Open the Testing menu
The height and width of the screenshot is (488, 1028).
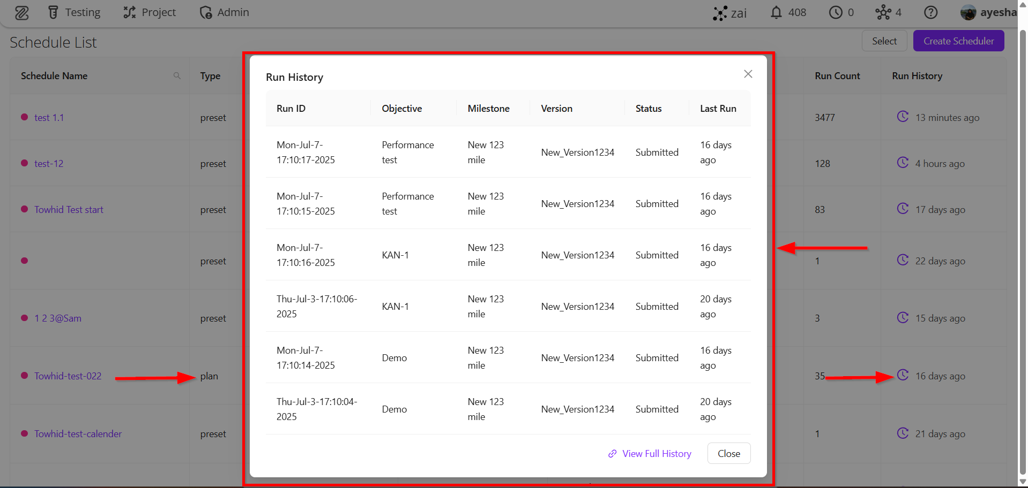[75, 12]
